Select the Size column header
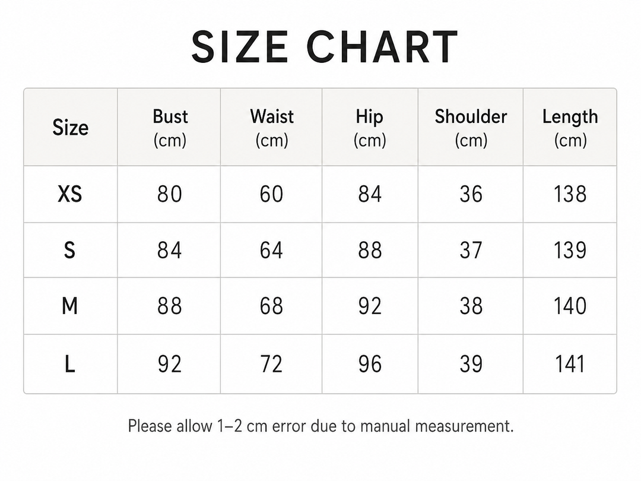641x481 pixels. 70,128
